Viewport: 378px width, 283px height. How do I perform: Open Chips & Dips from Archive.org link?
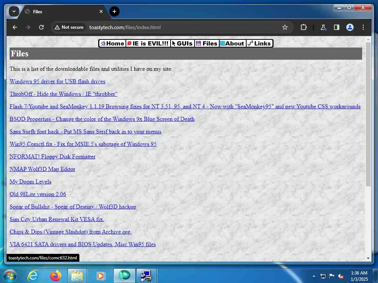[x=71, y=231]
